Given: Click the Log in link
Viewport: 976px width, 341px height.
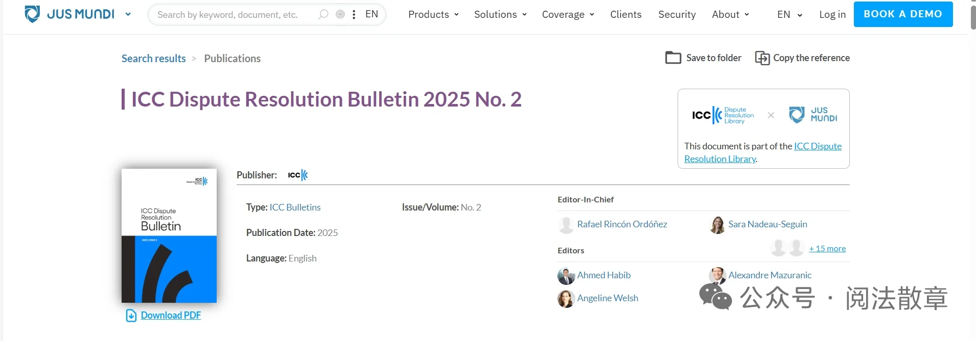Looking at the screenshot, I should tap(832, 15).
